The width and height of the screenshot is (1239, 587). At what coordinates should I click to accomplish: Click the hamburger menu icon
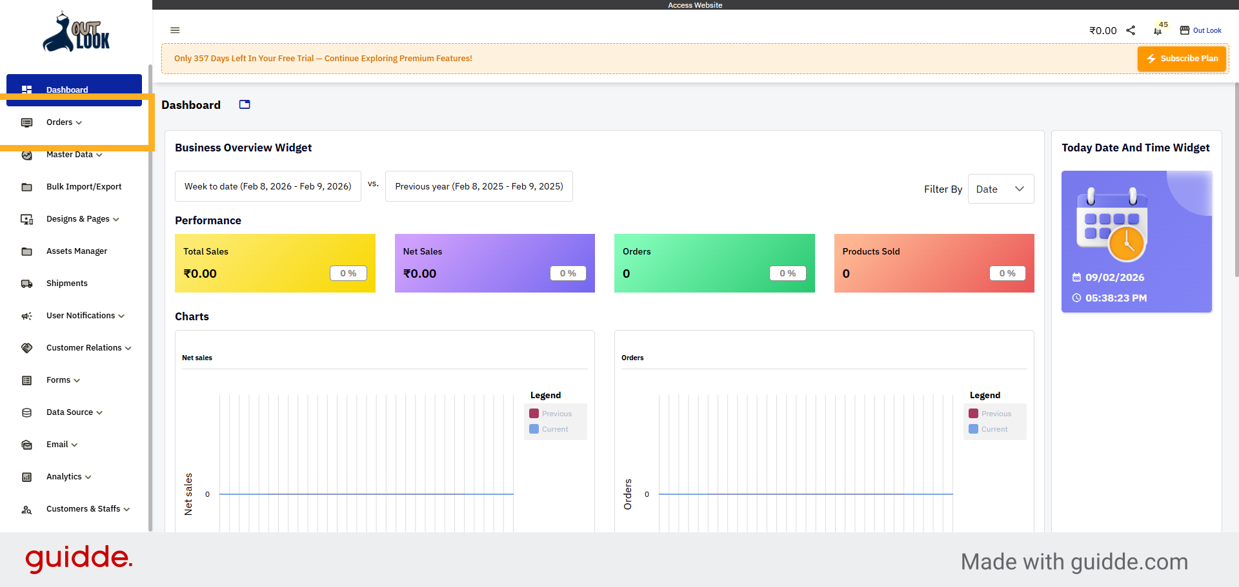coord(175,30)
